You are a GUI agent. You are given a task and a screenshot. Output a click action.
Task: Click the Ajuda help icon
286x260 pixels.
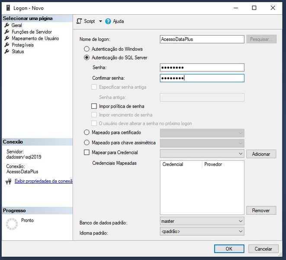coord(108,21)
